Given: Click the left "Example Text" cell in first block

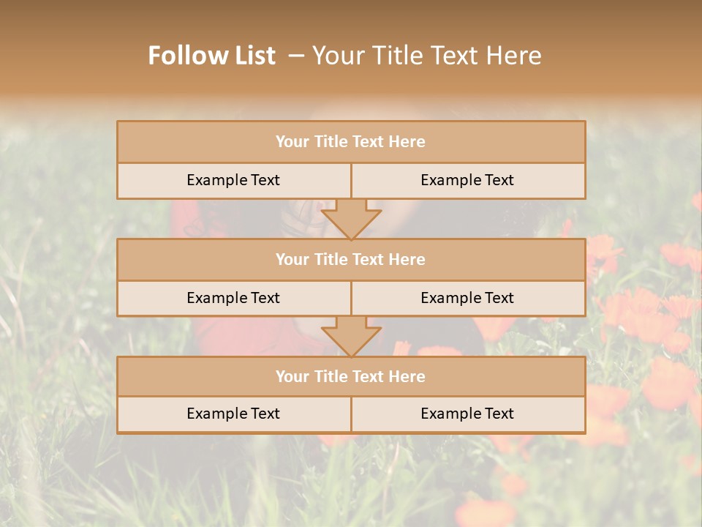Looking at the screenshot, I should [233, 180].
